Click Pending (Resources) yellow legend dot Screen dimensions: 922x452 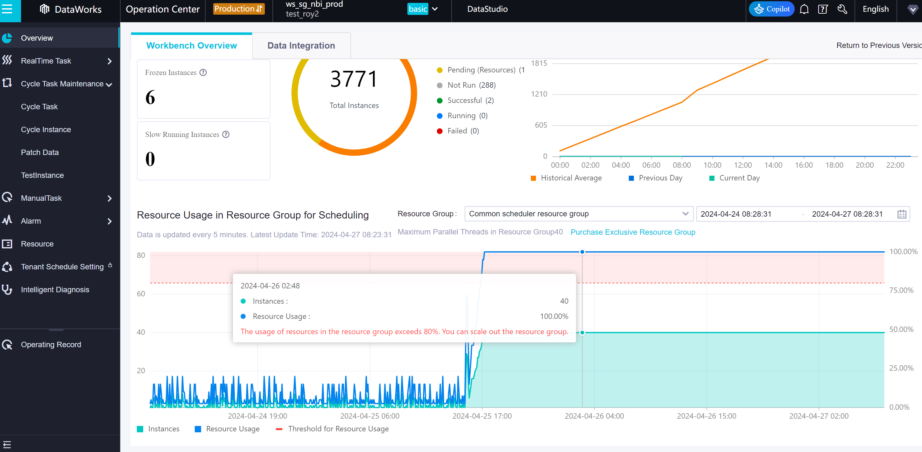point(440,70)
